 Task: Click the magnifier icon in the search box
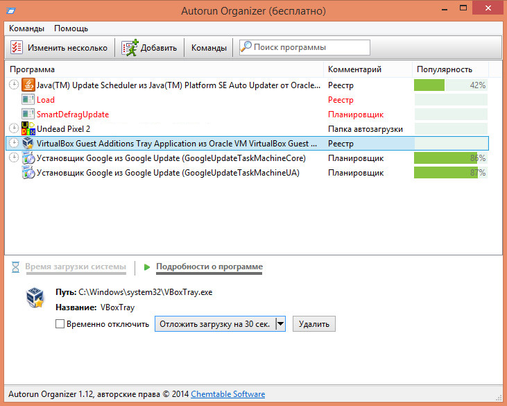pyautogui.click(x=246, y=47)
